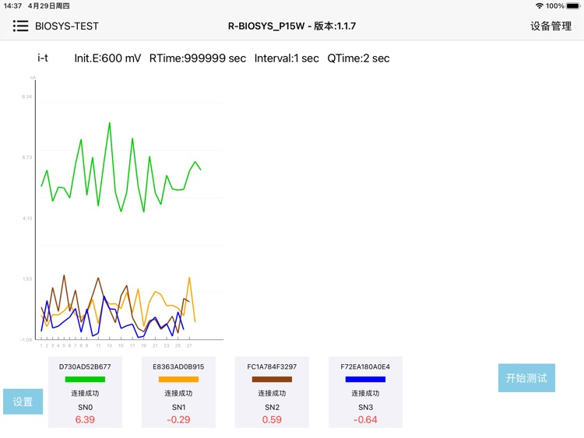Screen dimensions: 584x438
Task: Tap 6.73 y-axis label on chart
Action: (26, 157)
